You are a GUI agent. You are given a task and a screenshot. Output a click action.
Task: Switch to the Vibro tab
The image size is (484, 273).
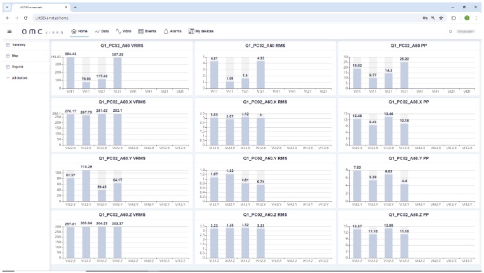(x=124, y=30)
